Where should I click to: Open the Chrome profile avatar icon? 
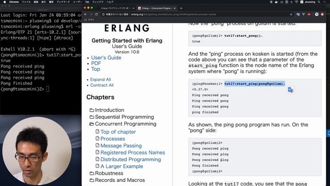pos(317,14)
